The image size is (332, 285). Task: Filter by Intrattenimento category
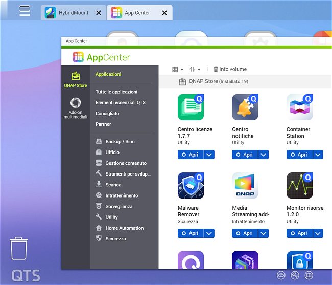tap(117, 195)
